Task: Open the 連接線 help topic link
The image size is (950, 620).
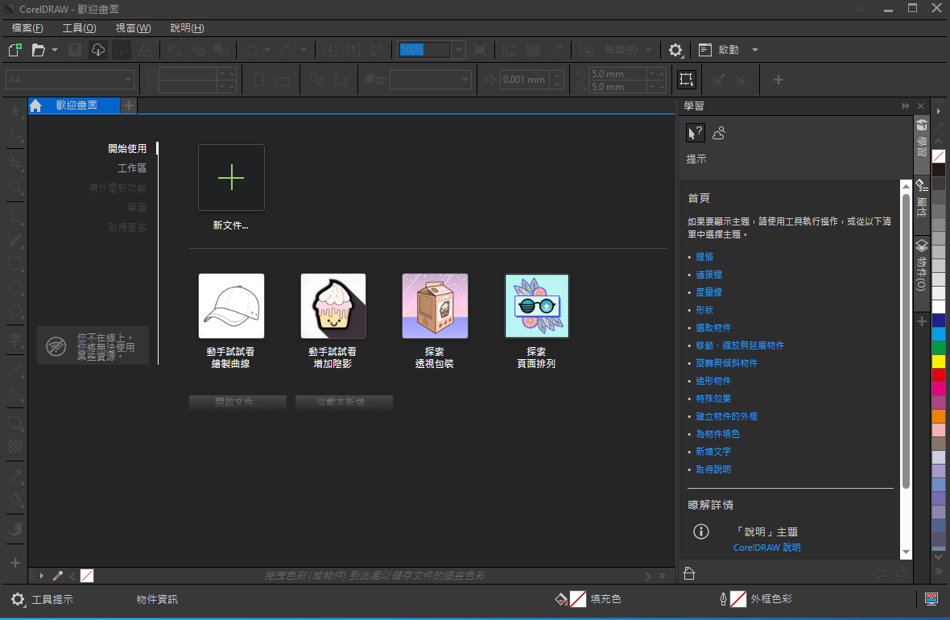Action: 708,275
